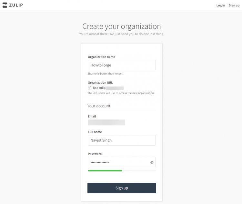Click the Organization URL label
The height and width of the screenshot is (204, 242).
100,82
